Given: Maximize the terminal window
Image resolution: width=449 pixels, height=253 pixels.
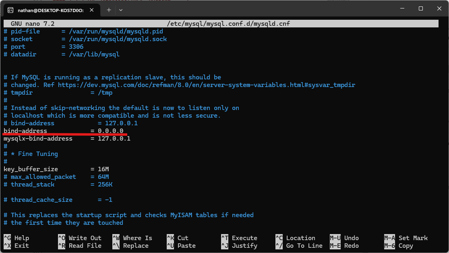Looking at the screenshot, I should coord(421,9).
